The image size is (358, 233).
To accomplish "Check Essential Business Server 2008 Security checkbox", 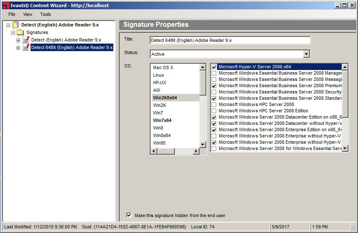I will coord(214,92).
